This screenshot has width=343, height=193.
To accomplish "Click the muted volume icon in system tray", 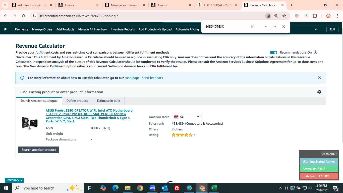I will tap(310, 188).
